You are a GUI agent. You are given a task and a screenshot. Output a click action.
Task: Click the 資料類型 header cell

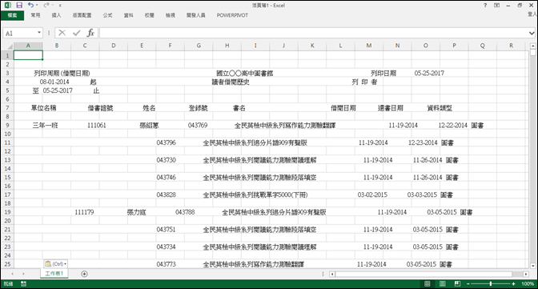[x=440, y=108]
